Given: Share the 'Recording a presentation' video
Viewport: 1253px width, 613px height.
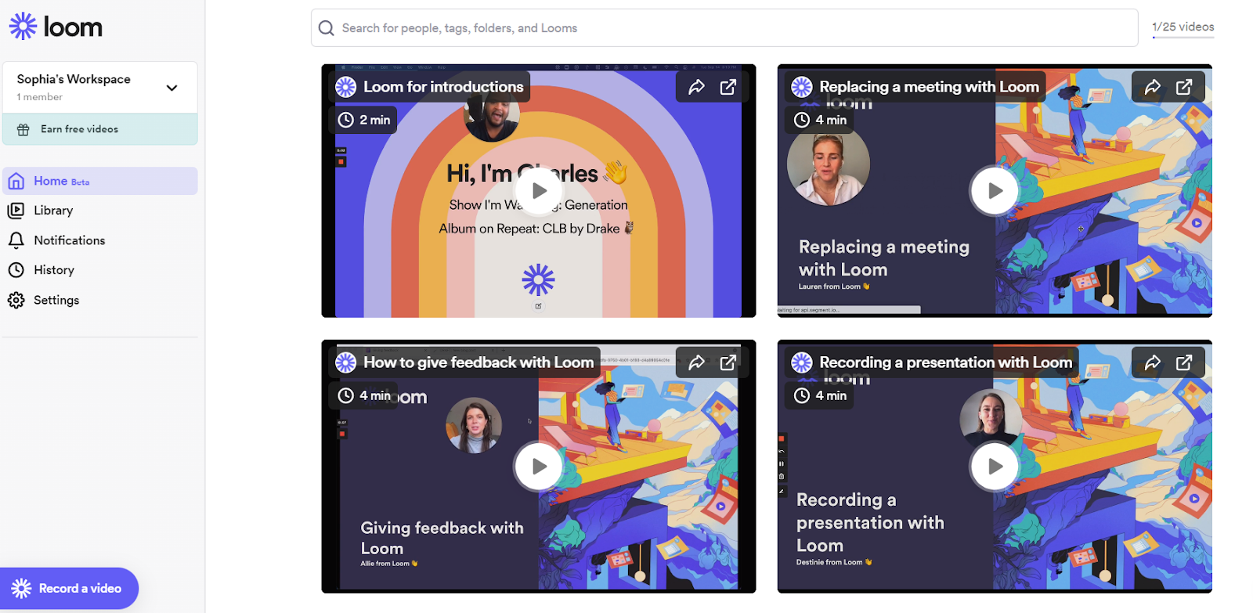Looking at the screenshot, I should (x=1152, y=362).
